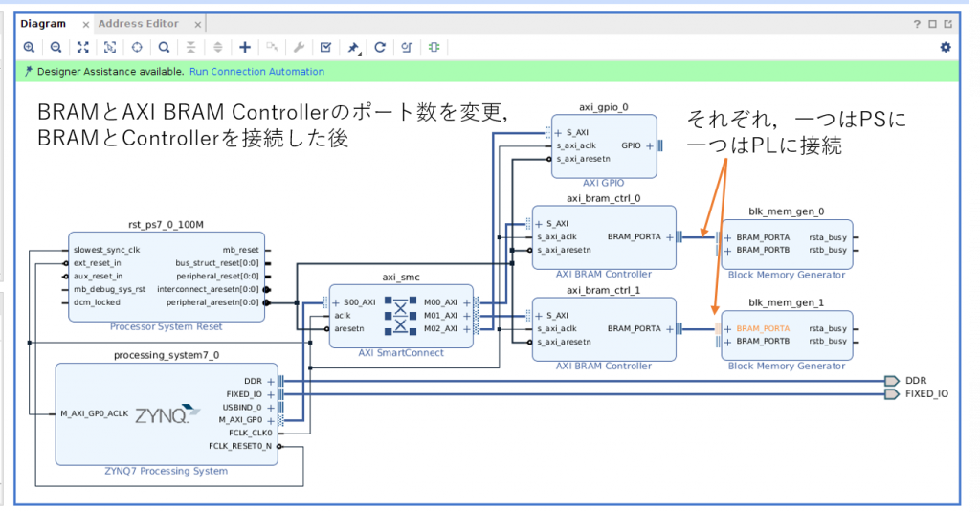Screen dimensions: 980x512
Task: Expand the DDR port on processing_system7_0
Action: [x=271, y=380]
